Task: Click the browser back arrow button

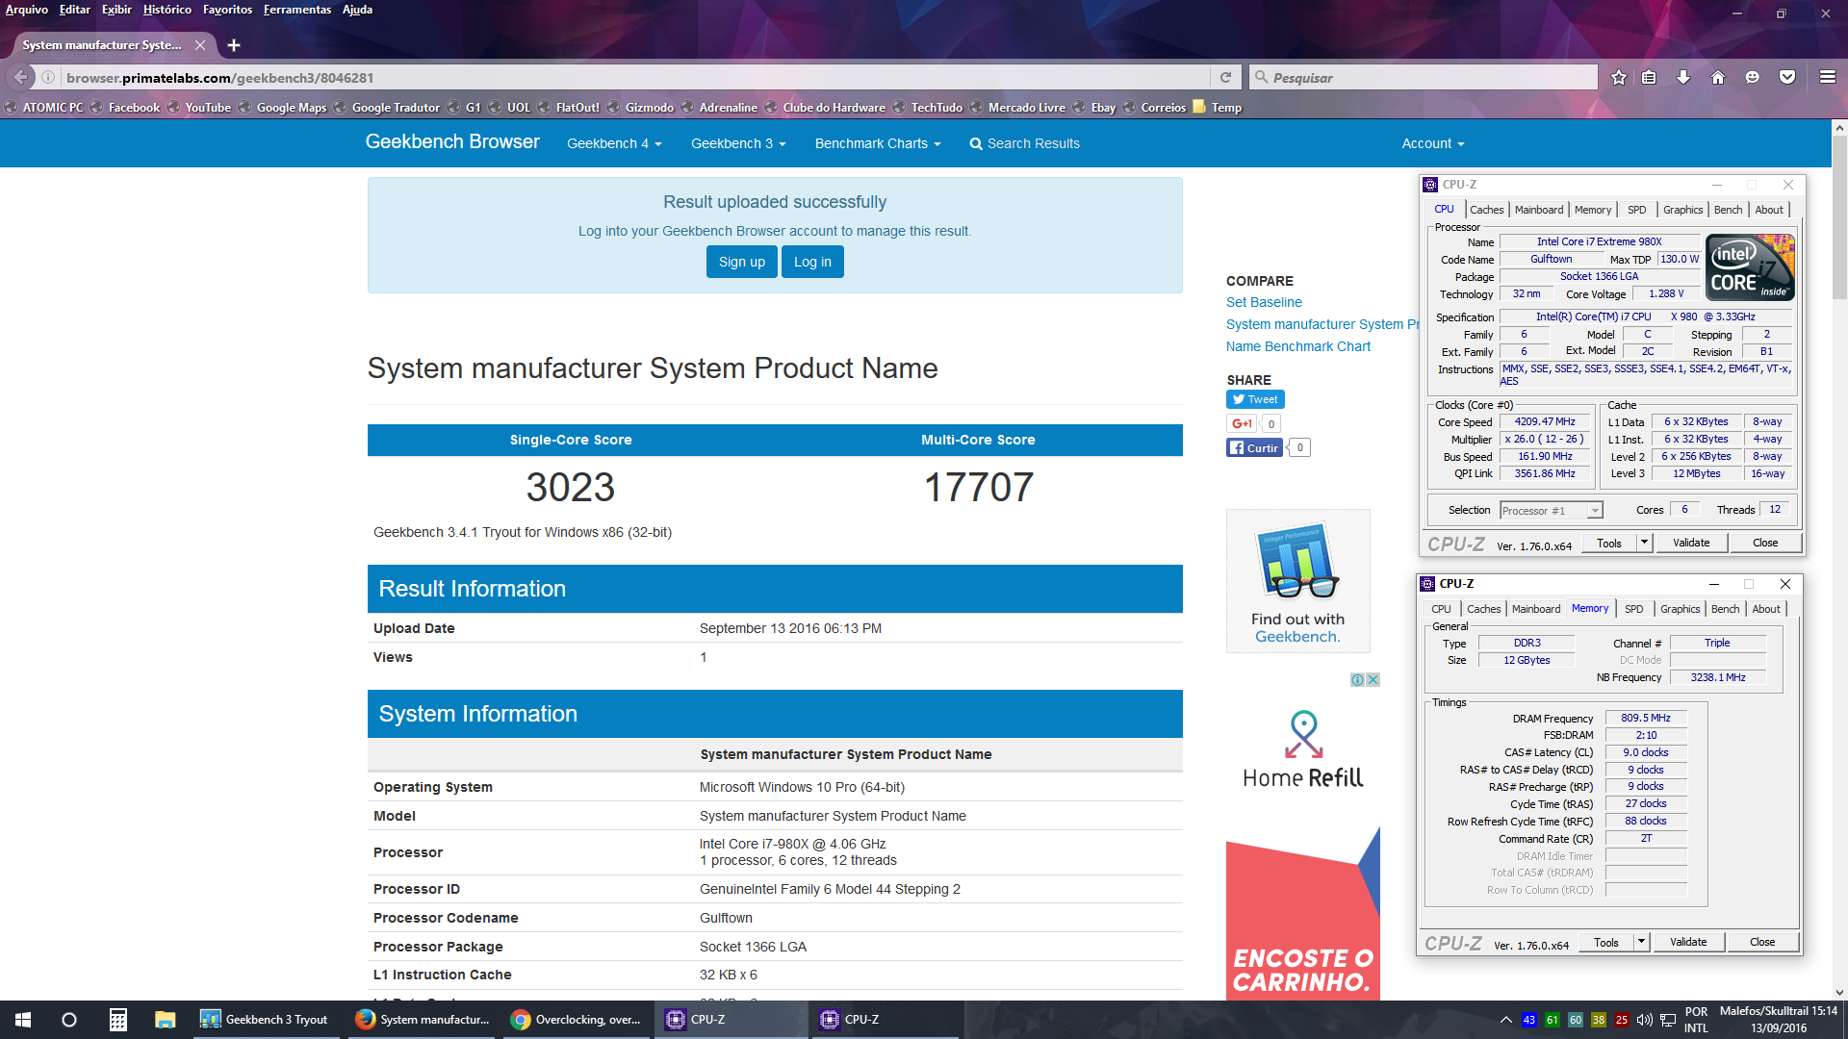Action: click(x=20, y=78)
